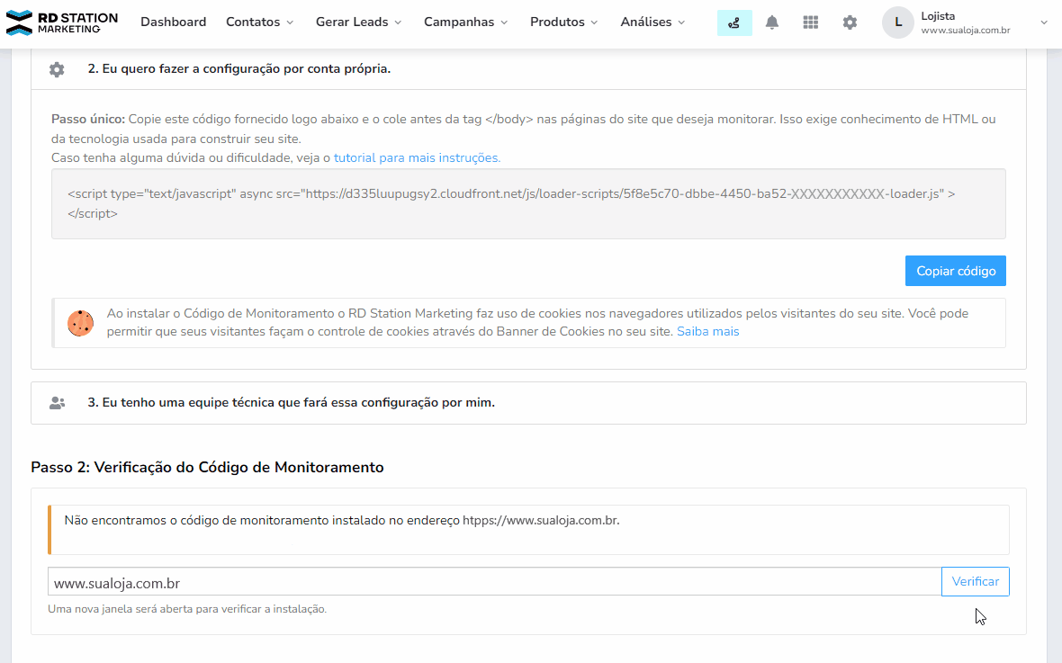This screenshot has width=1062, height=663.
Task: Click the Verificar button
Action: [x=976, y=582]
